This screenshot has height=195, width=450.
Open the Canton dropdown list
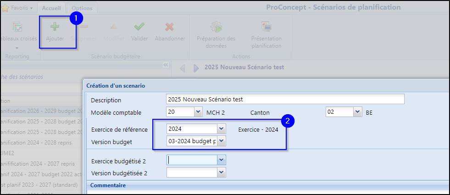pyautogui.click(x=357, y=112)
